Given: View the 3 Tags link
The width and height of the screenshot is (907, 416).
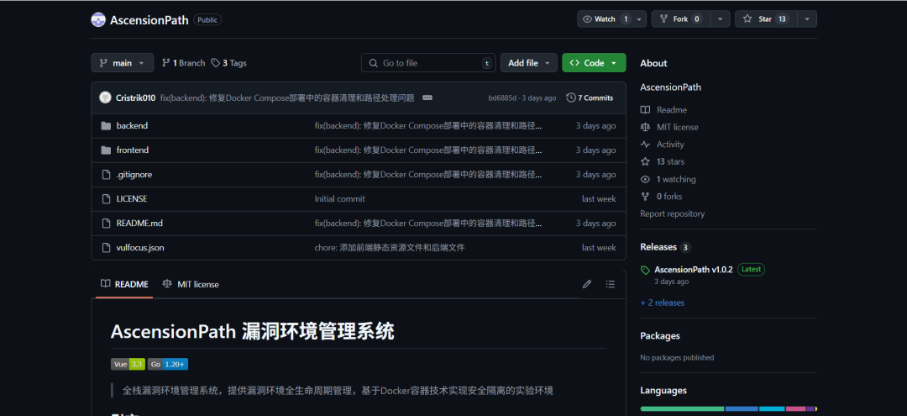Looking at the screenshot, I should click(228, 63).
